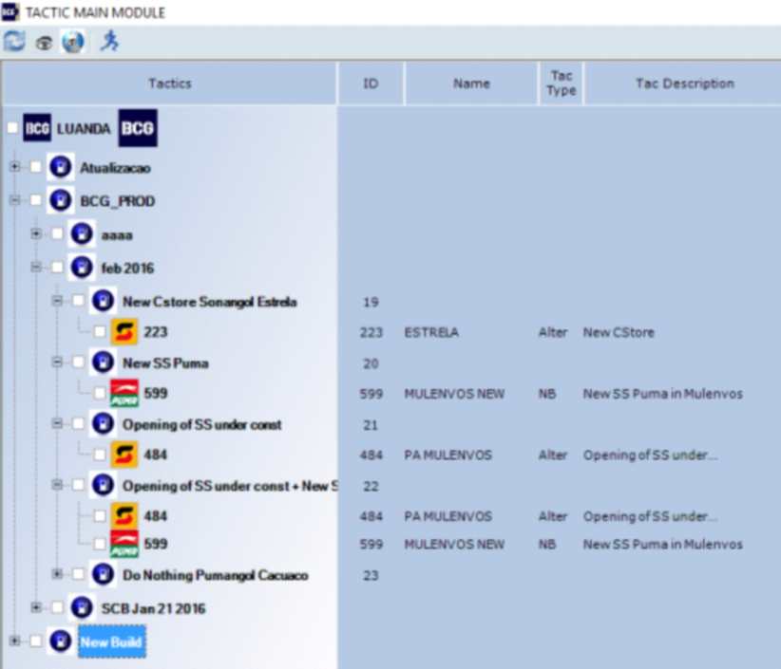The height and width of the screenshot is (669, 781).
Task: Expand the SCB Jan 21 2016 node
Action: (36, 608)
